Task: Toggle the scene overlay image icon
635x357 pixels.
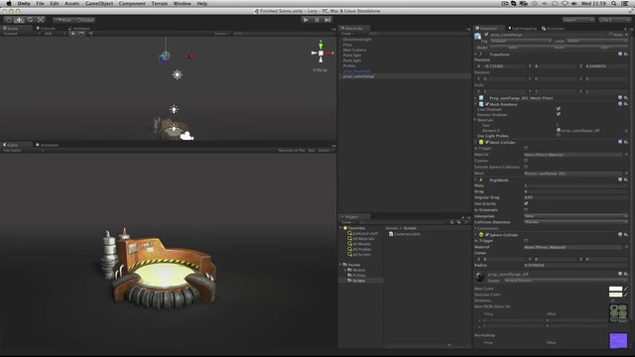Action: click(x=81, y=34)
